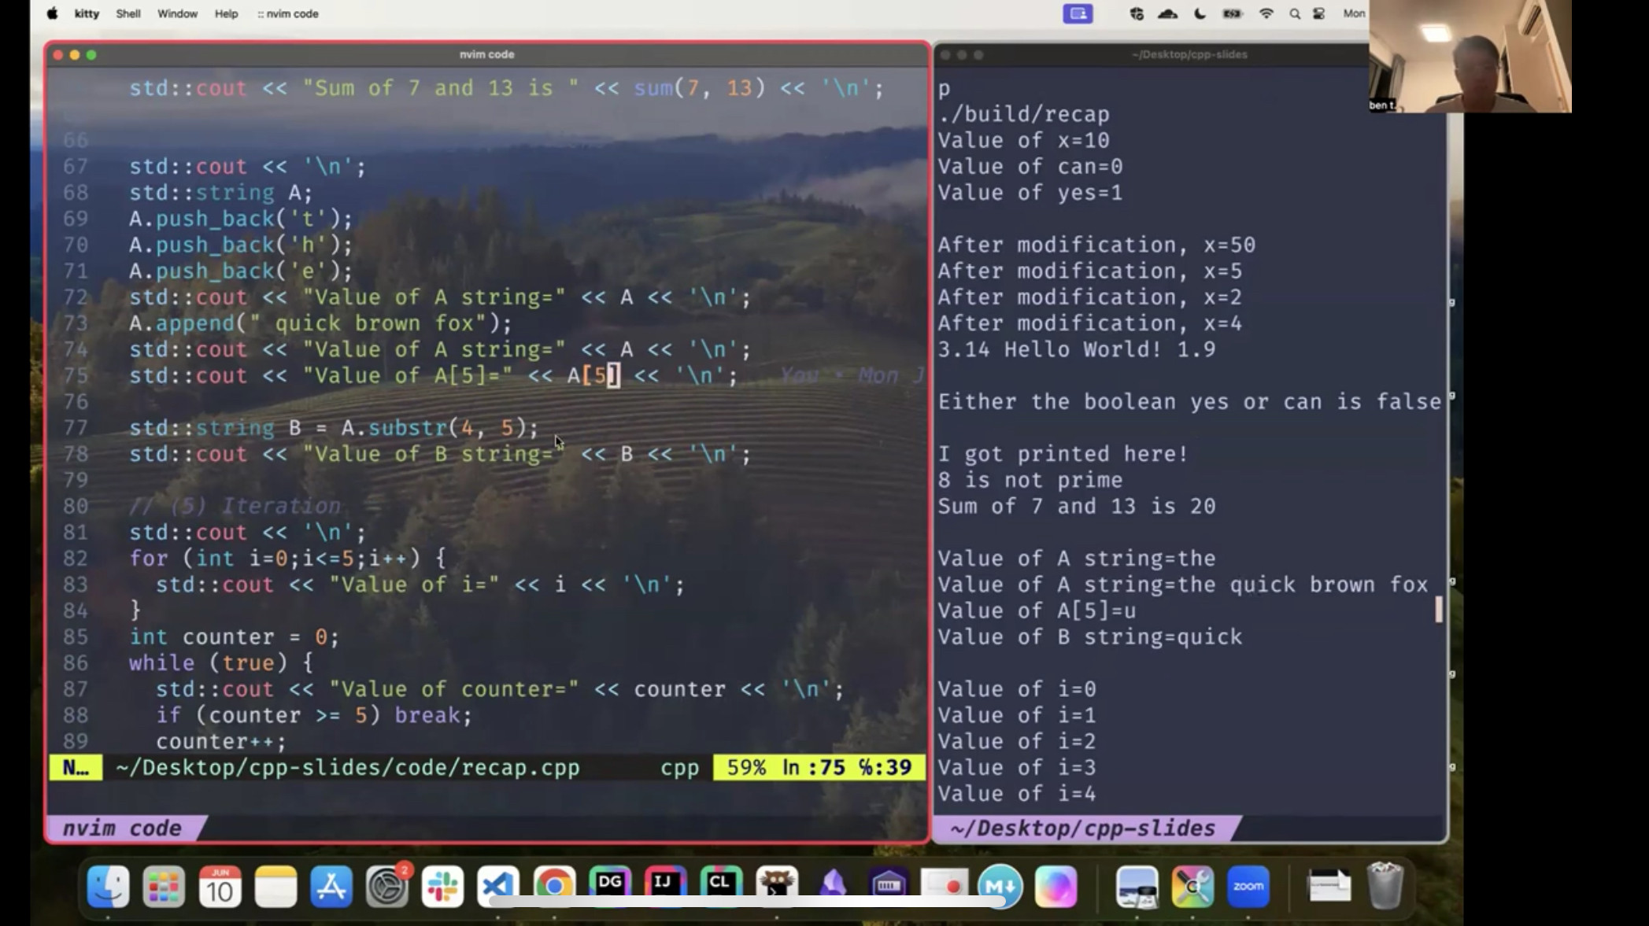Click the ~/Desktop/cpp-slides tab in right window
Screen dimensions: 1649x926
click(1083, 828)
